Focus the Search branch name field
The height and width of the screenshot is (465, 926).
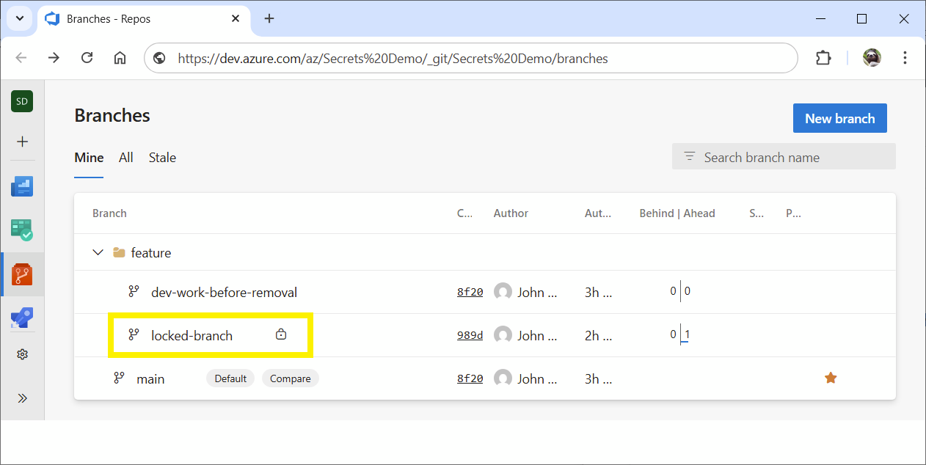tap(784, 156)
